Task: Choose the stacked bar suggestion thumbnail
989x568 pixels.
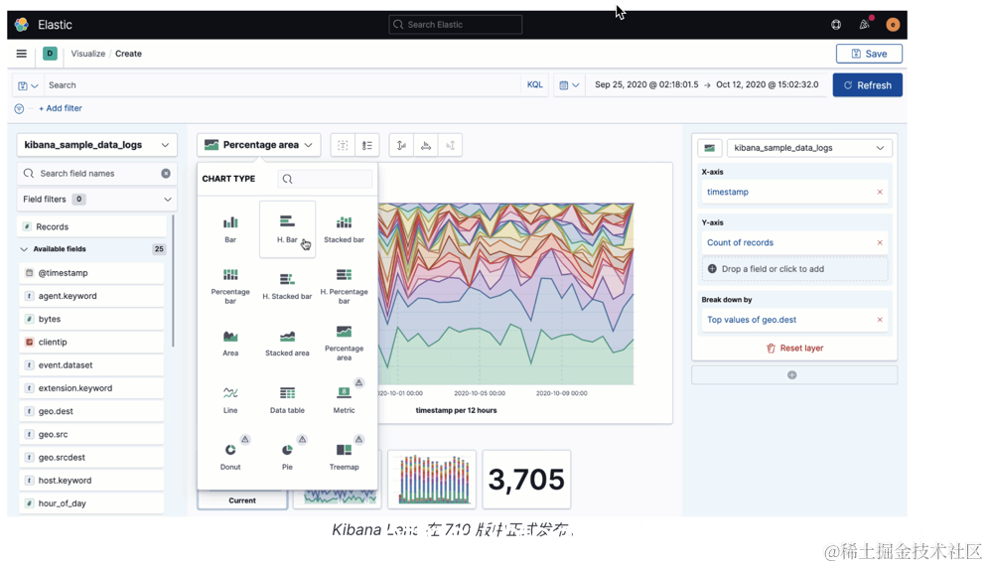Action: point(432,479)
